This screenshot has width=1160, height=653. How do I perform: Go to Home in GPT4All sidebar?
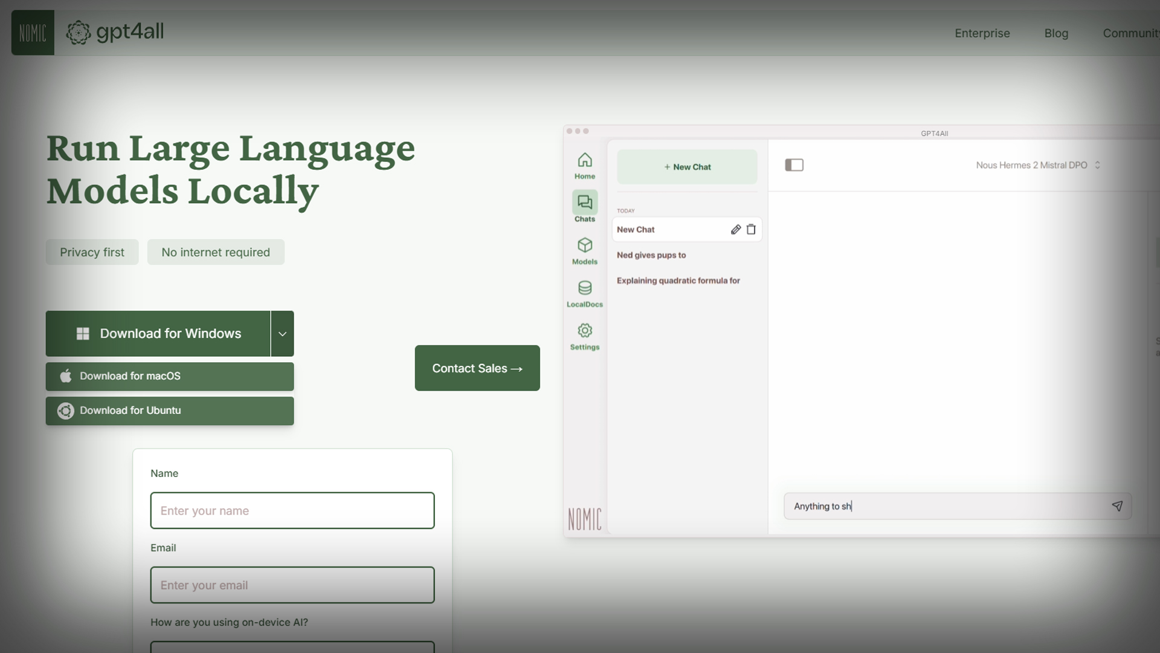(585, 166)
